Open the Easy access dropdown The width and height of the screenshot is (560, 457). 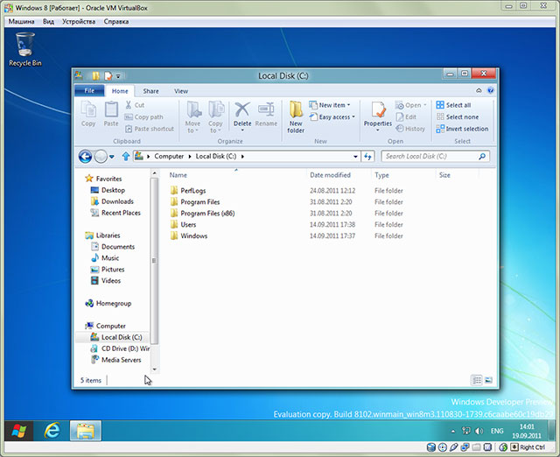coord(332,116)
